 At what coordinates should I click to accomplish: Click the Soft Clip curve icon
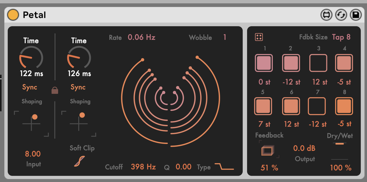pyautogui.click(x=79, y=161)
